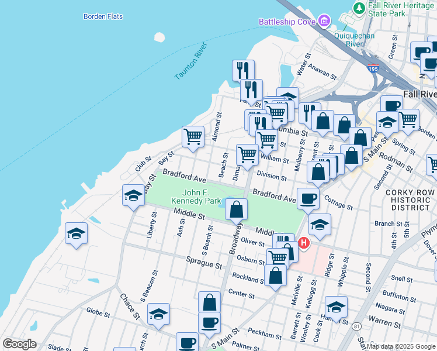Click the Chace St street label
This screenshot has width=437, height=351.
pyautogui.click(x=130, y=307)
